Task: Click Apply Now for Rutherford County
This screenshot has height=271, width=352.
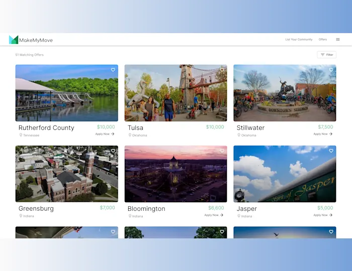Action: 105,134
